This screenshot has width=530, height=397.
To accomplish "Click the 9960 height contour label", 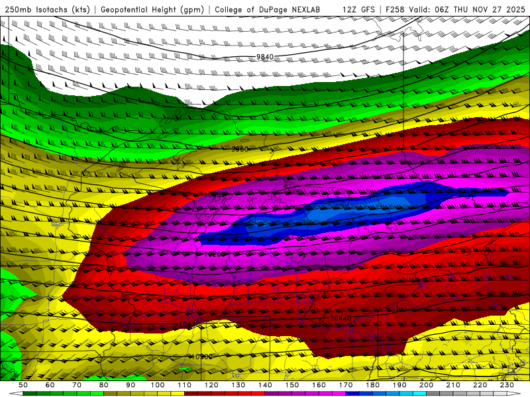I will point(240,149).
